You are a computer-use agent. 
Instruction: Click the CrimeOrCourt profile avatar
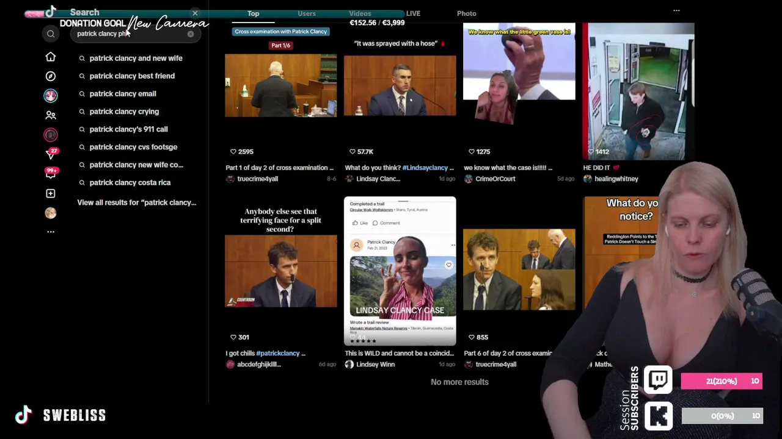point(469,179)
